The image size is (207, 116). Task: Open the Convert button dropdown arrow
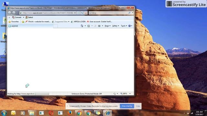coord(24,17)
